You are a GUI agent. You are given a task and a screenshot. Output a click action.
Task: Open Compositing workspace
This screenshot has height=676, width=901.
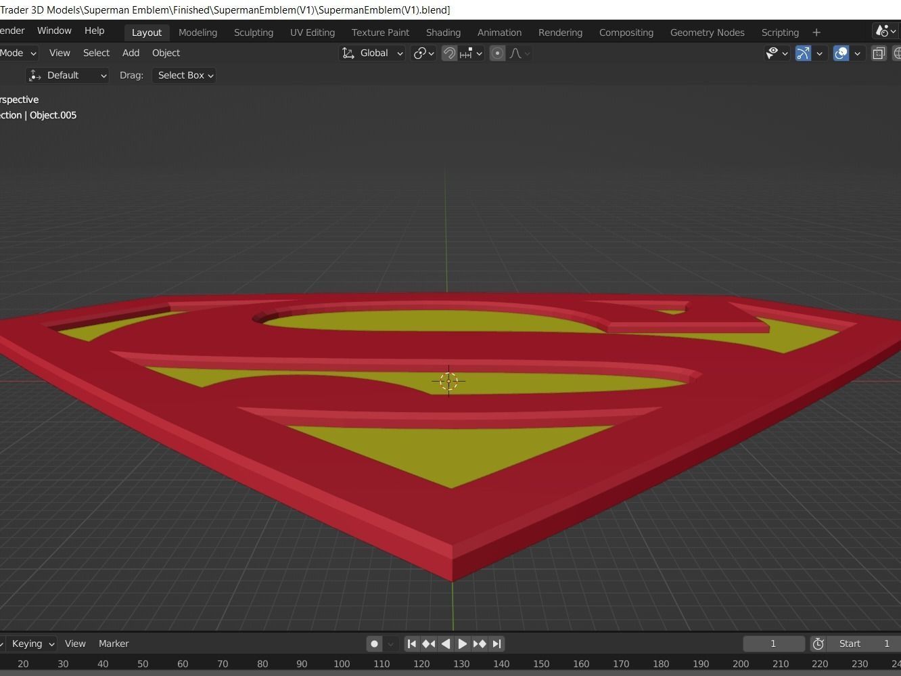626,32
